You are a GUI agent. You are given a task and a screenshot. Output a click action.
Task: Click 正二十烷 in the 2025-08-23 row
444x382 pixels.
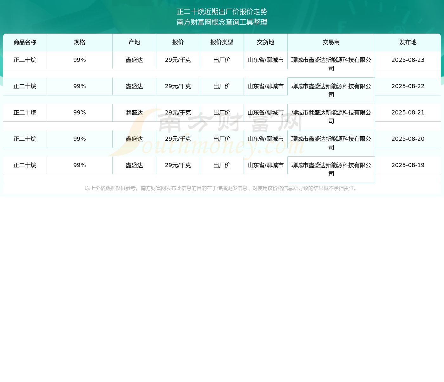25,60
